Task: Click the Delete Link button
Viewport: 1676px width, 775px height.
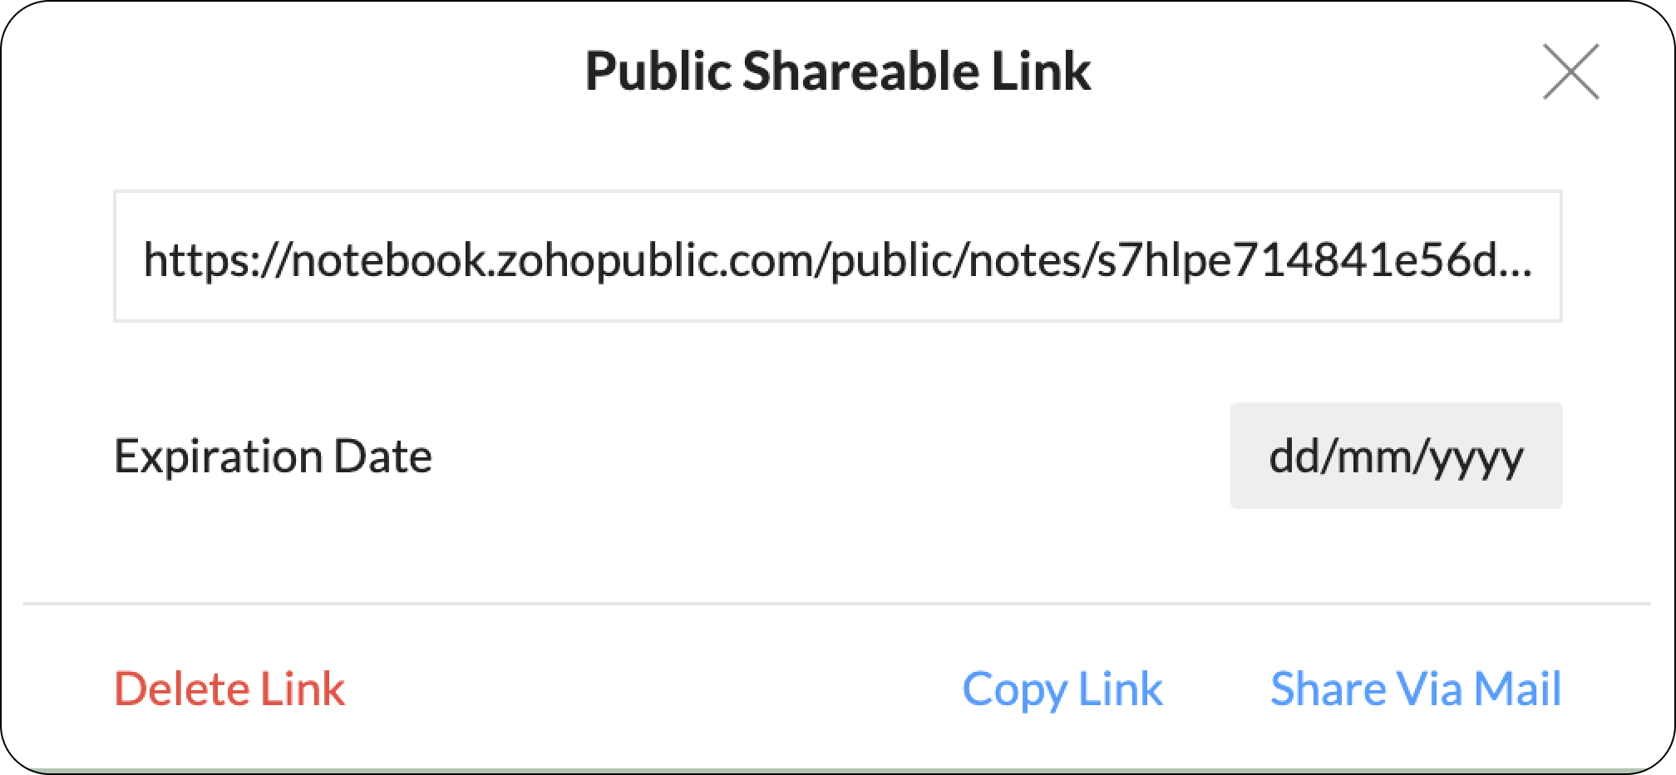Action: [229, 689]
